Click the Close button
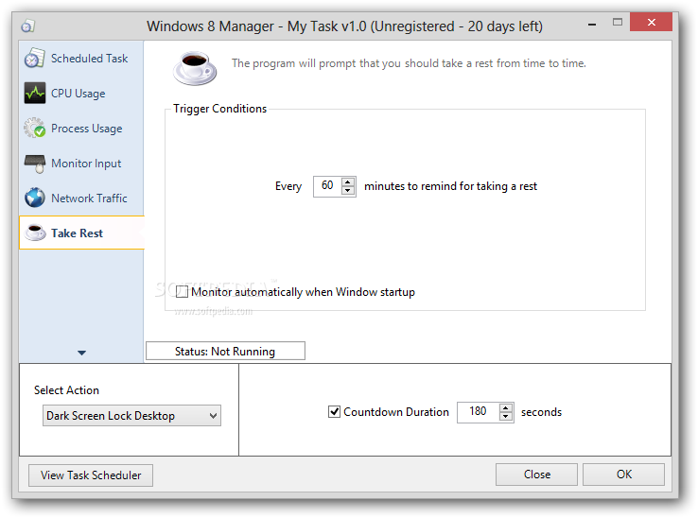Screen dimensions: 698x518 [x=536, y=475]
